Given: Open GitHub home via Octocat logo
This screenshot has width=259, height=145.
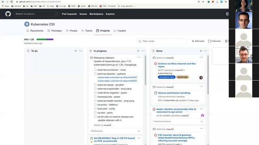Looking at the screenshot, I should [8, 14].
